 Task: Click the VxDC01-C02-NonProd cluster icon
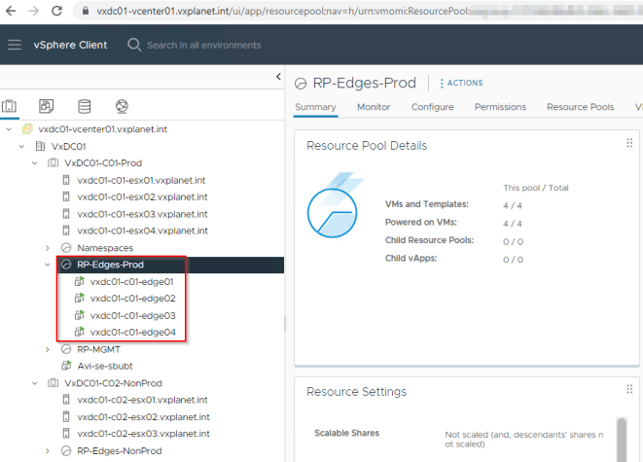point(54,383)
